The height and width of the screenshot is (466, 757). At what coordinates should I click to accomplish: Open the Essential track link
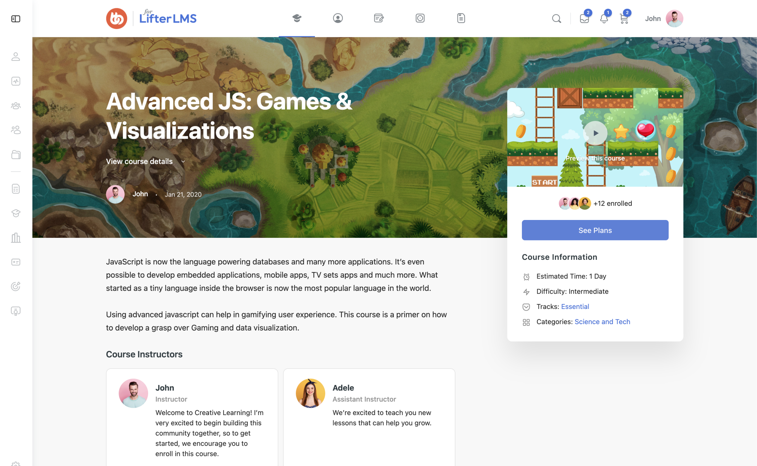pyautogui.click(x=575, y=307)
